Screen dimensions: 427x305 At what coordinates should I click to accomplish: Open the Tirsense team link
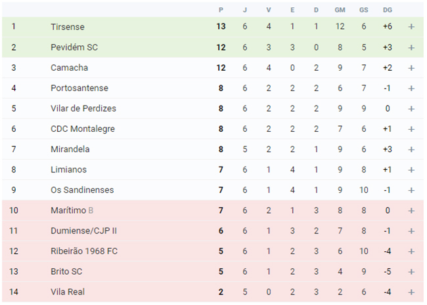click(x=68, y=27)
